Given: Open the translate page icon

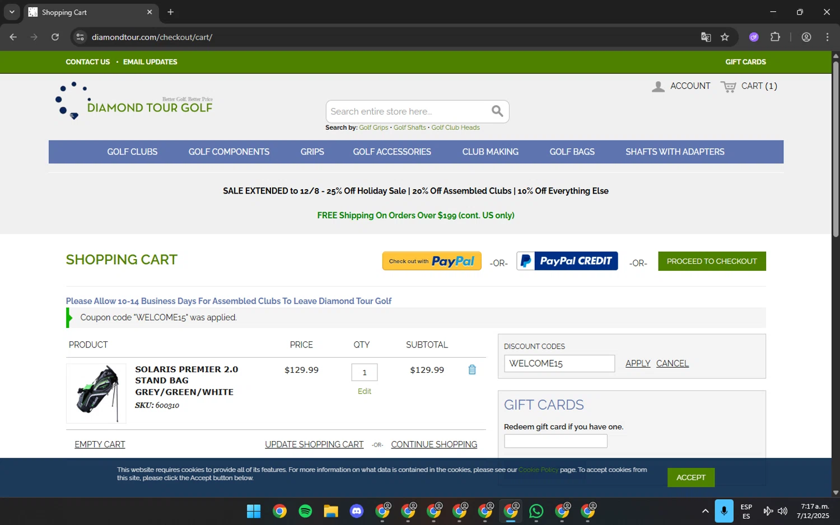Looking at the screenshot, I should tap(706, 37).
